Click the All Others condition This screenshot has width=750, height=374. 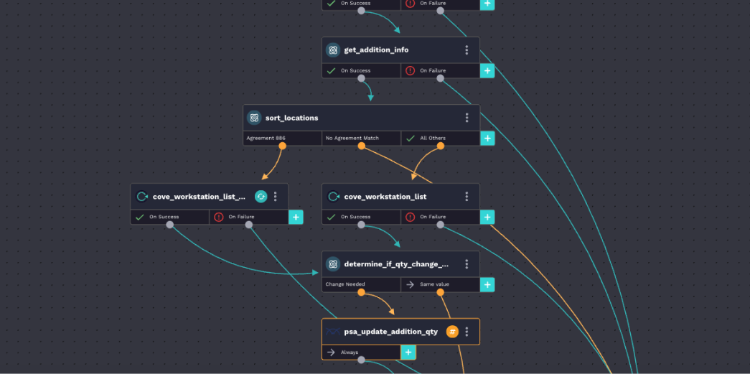pyautogui.click(x=440, y=139)
